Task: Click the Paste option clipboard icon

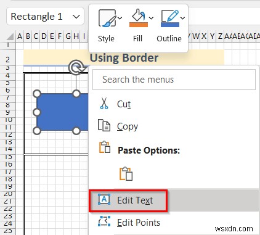Action: click(126, 174)
